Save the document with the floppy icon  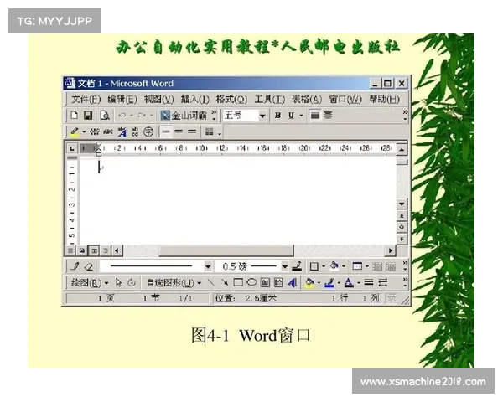pyautogui.click(x=88, y=115)
